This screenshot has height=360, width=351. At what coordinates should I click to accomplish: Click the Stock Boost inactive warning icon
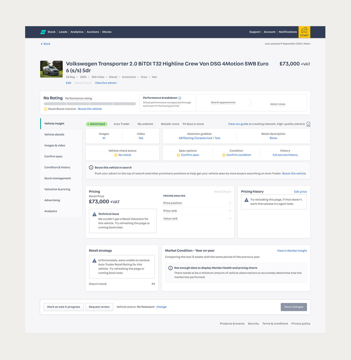coord(46,109)
